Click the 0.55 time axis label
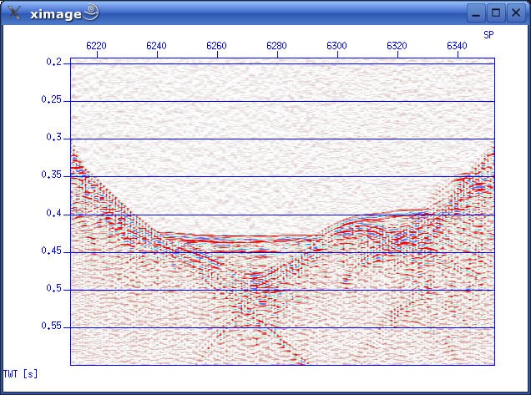The width and height of the screenshot is (531, 395). (52, 327)
